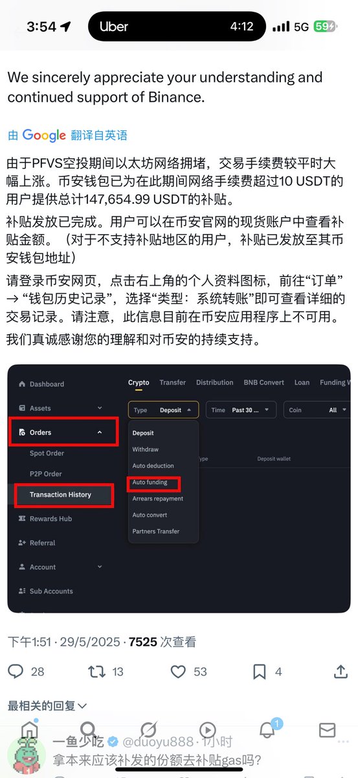Open the 7525 次查看 view count
Viewport: 358px width, 778px height.
click(x=162, y=642)
